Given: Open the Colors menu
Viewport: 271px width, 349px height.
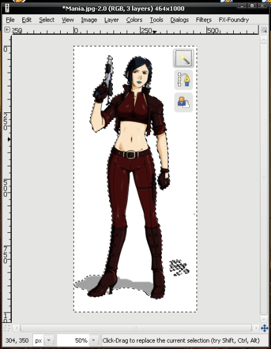Looking at the screenshot, I should 135,20.
